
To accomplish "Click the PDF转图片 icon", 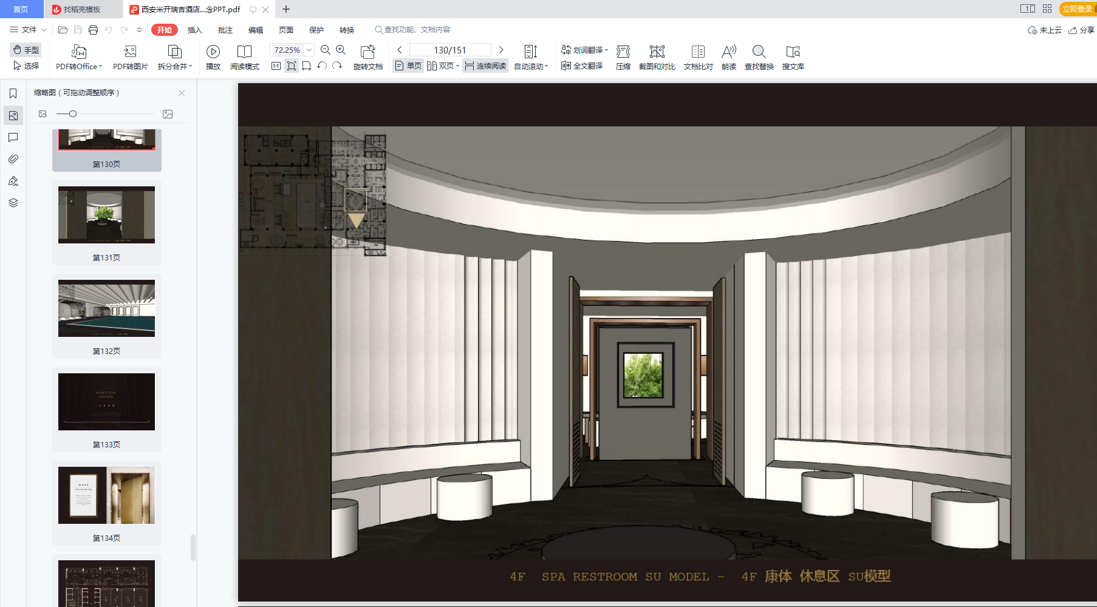I will (x=130, y=52).
